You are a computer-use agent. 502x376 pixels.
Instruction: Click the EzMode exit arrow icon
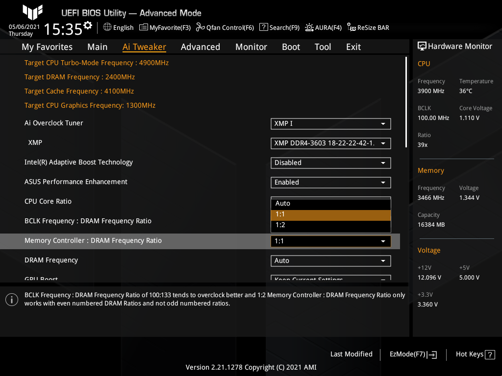coord(432,354)
